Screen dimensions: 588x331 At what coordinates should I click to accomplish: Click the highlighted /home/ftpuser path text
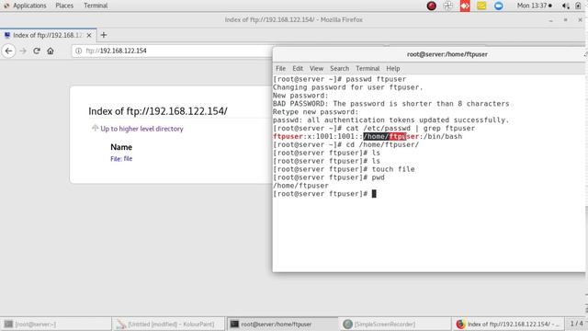385,137
